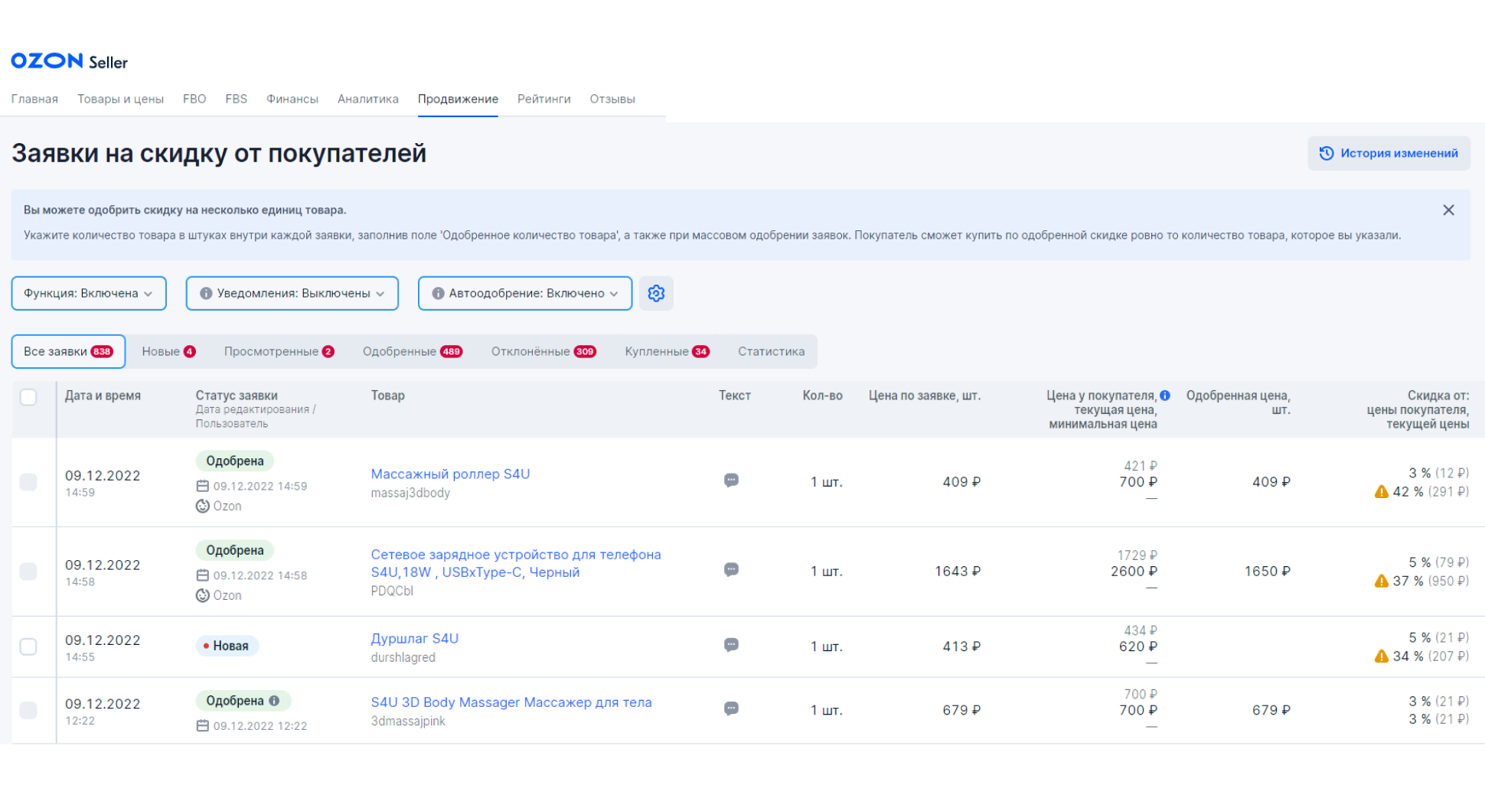Viewport: 1485px width, 798px height.
Task: Open the FBO menu item
Action: (x=194, y=99)
